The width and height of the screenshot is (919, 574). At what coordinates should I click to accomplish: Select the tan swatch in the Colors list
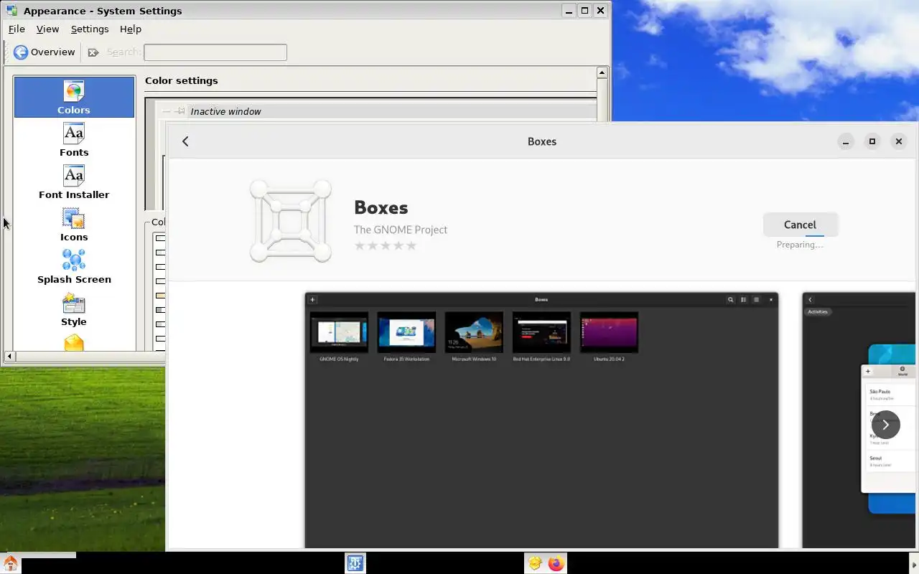point(161,296)
